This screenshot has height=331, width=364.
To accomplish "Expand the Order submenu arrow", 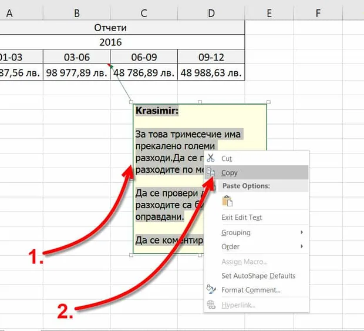I will (302, 246).
